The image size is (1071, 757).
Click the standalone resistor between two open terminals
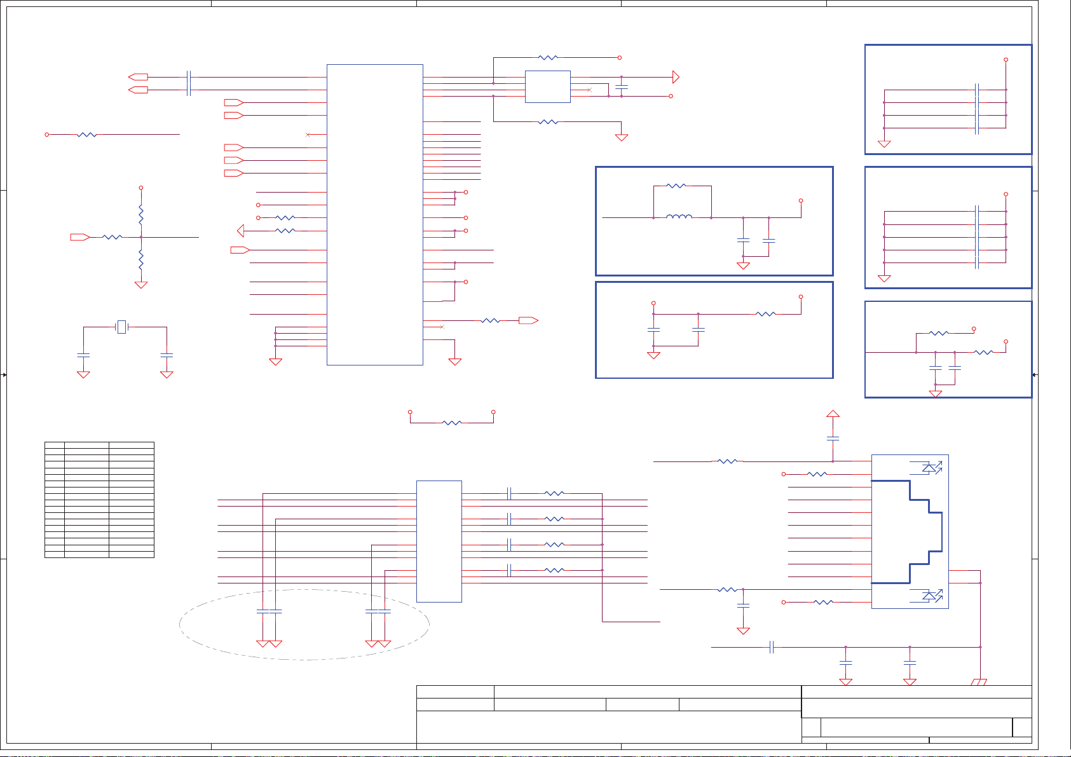coord(451,423)
